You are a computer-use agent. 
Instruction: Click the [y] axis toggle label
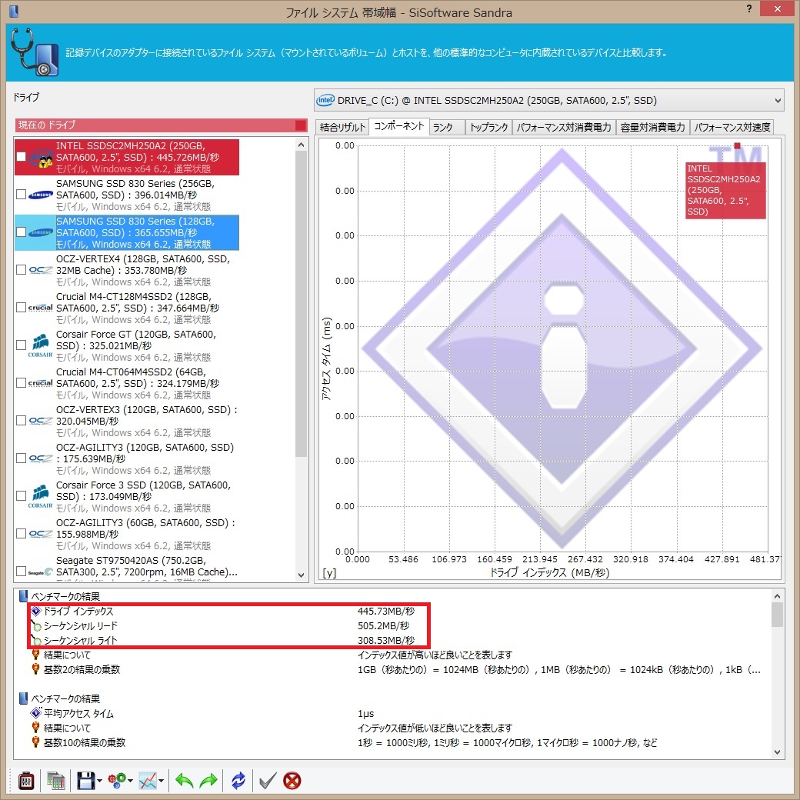[x=329, y=573]
